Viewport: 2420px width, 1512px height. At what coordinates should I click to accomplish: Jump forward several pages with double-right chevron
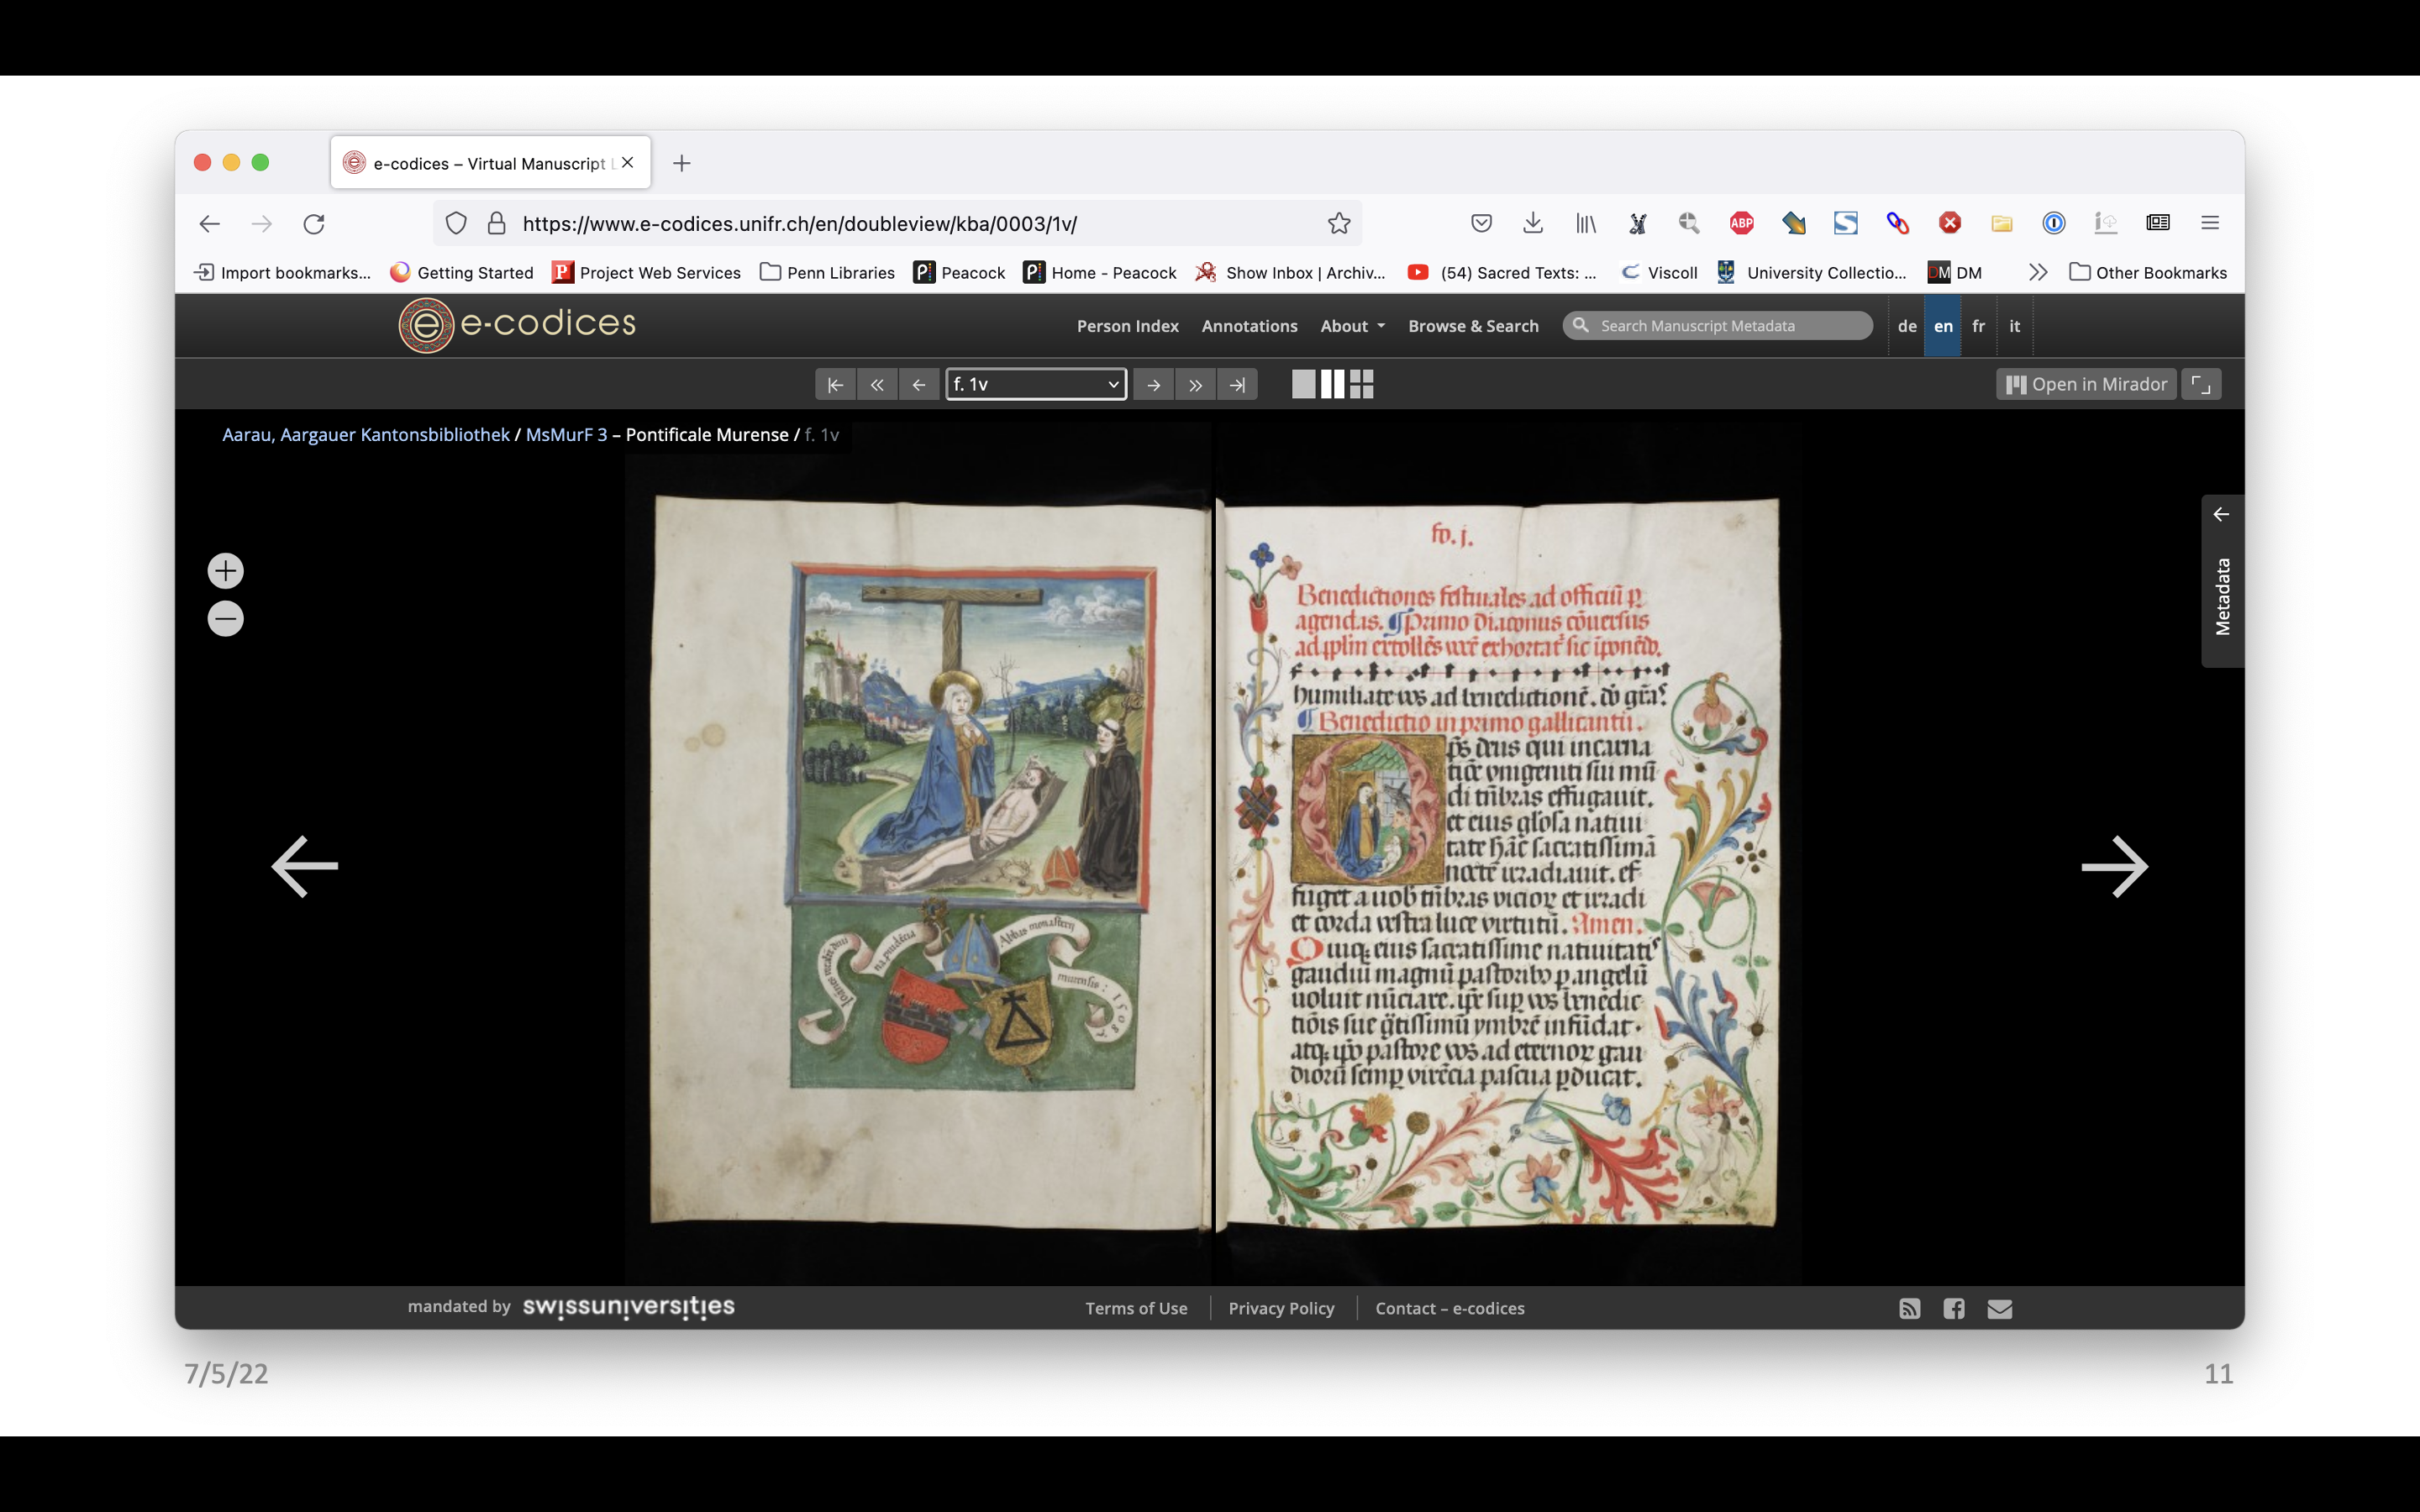(1196, 384)
